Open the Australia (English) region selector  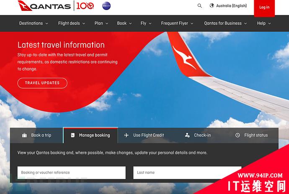[228, 6]
